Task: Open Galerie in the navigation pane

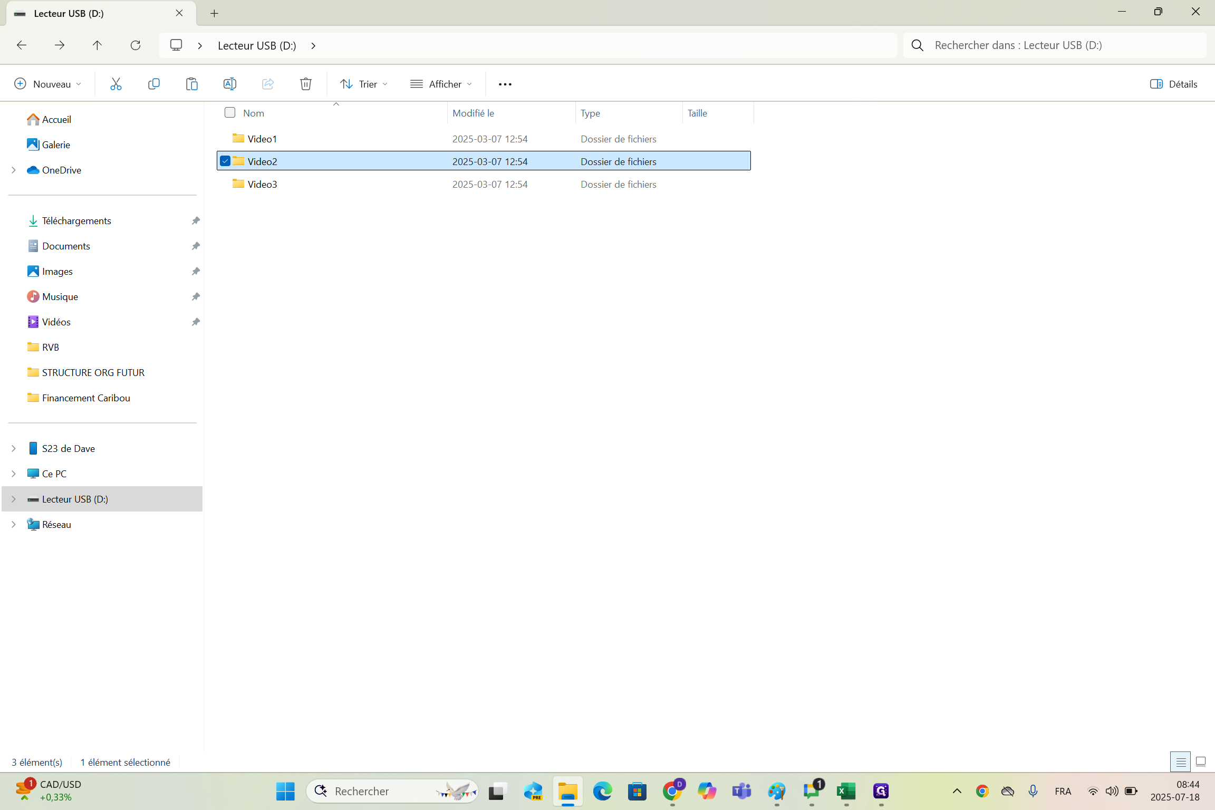Action: (56, 145)
